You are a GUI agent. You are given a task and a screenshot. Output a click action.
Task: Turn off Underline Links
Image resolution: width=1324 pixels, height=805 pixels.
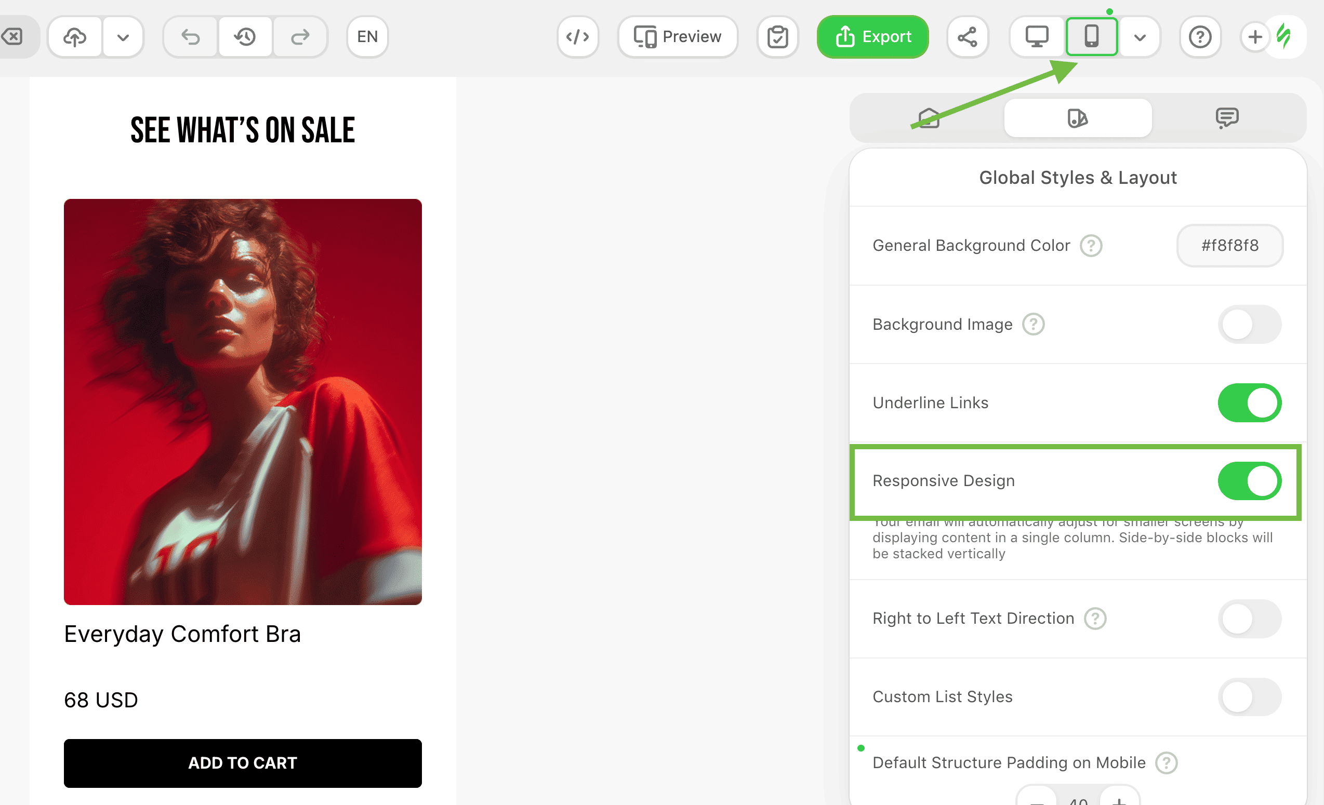coord(1249,403)
